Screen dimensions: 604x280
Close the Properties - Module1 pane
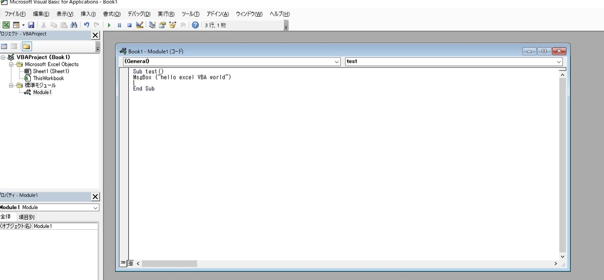[x=95, y=196]
